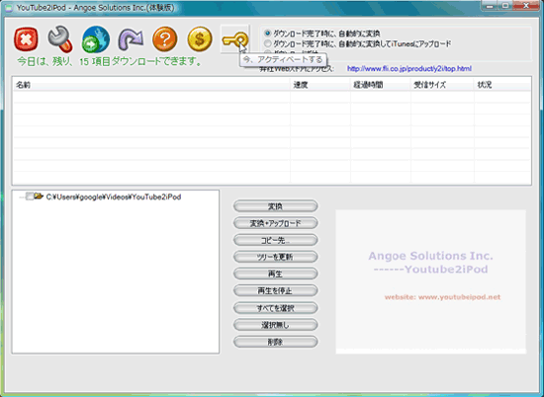Click the red X cancel icon
Screen dimensions: 544x397
(26, 39)
